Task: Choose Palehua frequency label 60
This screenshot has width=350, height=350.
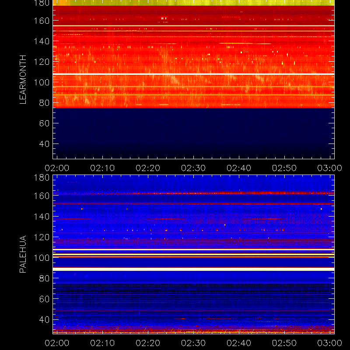Action: pyautogui.click(x=44, y=299)
